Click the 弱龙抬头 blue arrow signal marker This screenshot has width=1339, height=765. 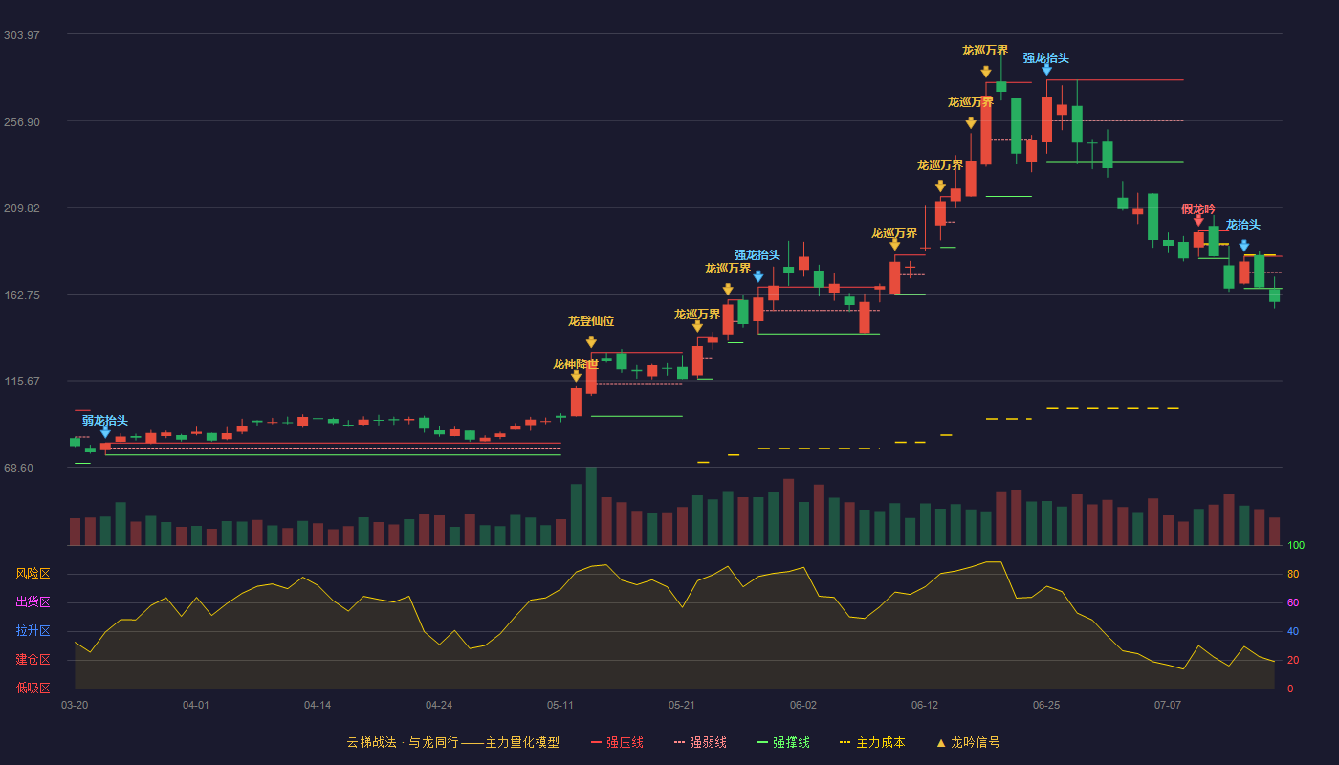tap(105, 432)
